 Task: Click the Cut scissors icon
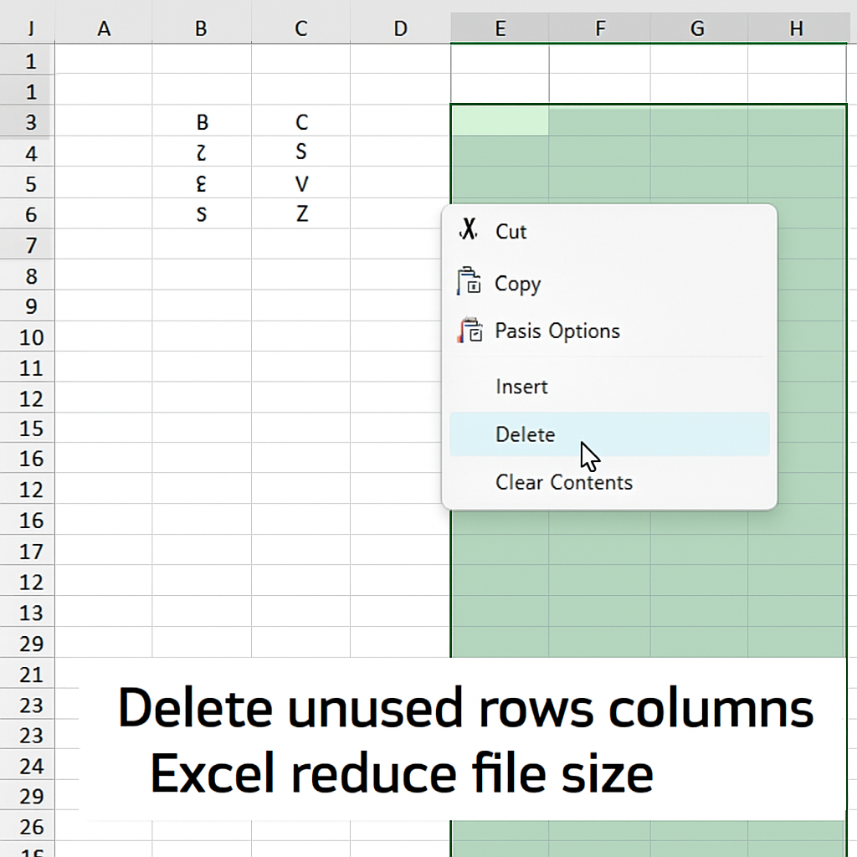[x=469, y=228]
